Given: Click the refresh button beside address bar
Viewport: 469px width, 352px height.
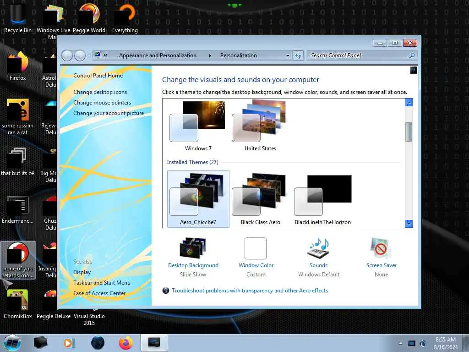Looking at the screenshot, I should point(298,55).
